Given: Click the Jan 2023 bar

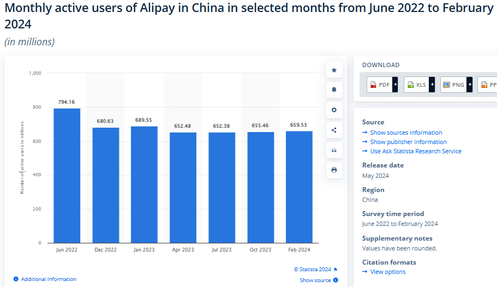Looking at the screenshot, I should [x=144, y=184].
